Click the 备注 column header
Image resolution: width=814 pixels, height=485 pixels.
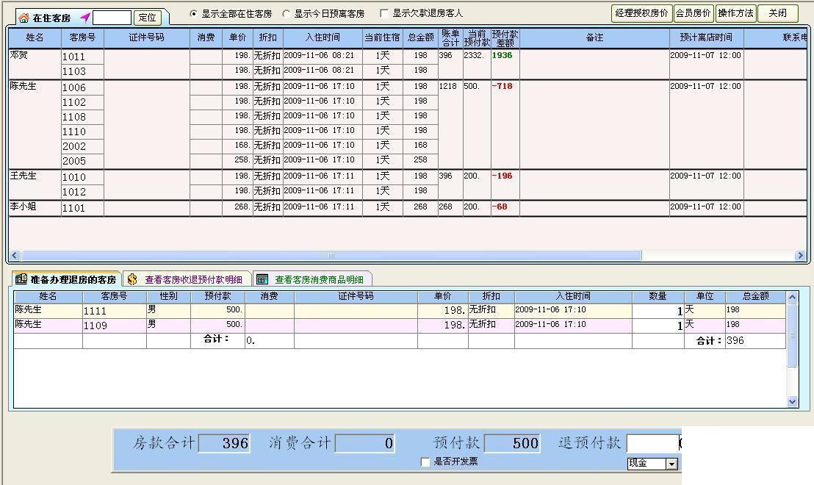click(594, 37)
